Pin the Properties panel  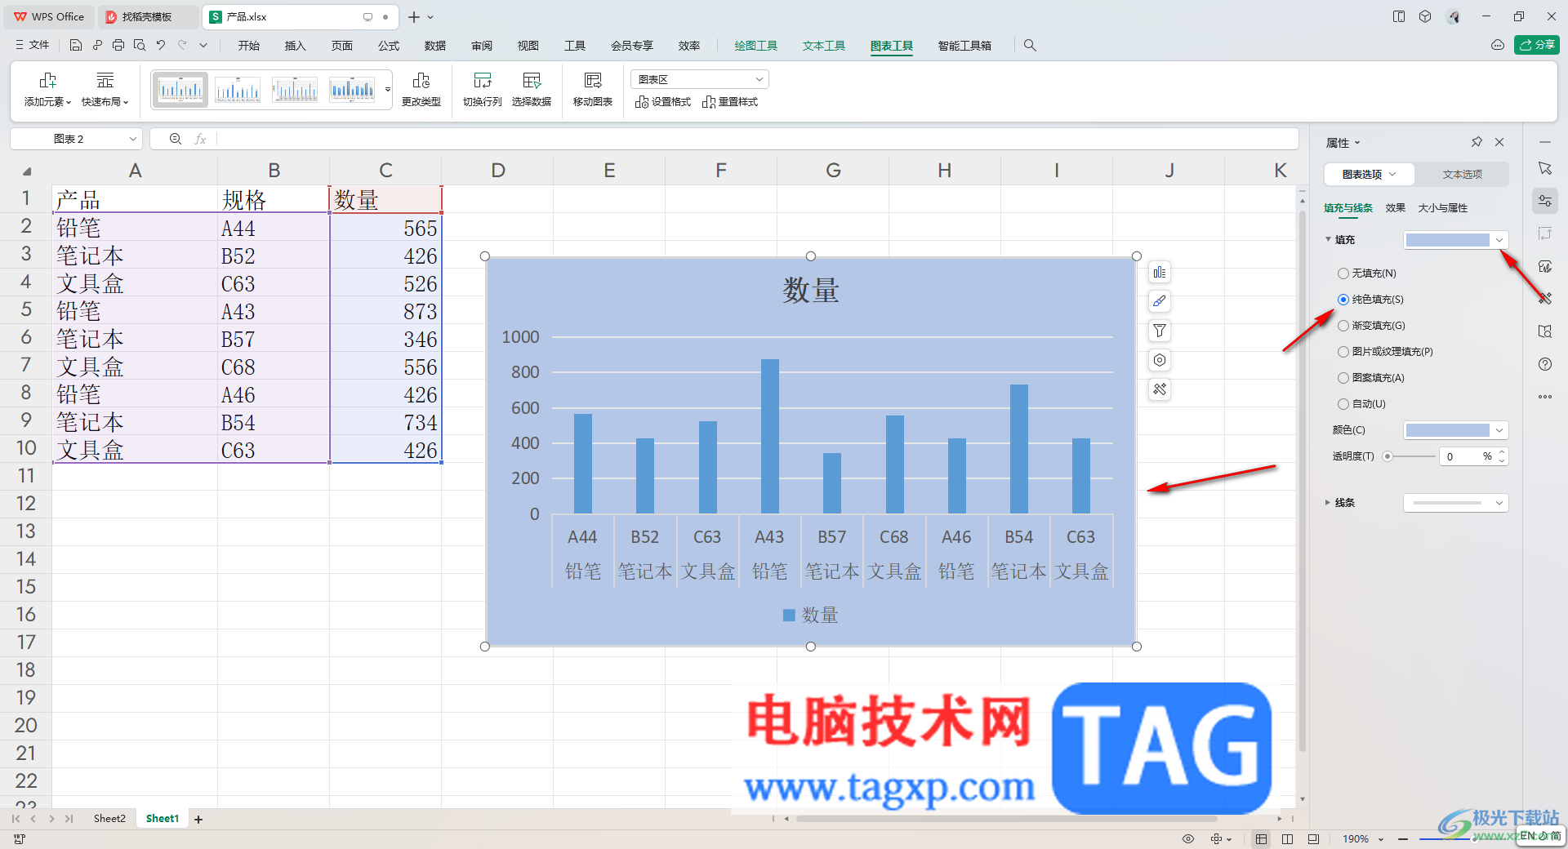click(x=1477, y=142)
